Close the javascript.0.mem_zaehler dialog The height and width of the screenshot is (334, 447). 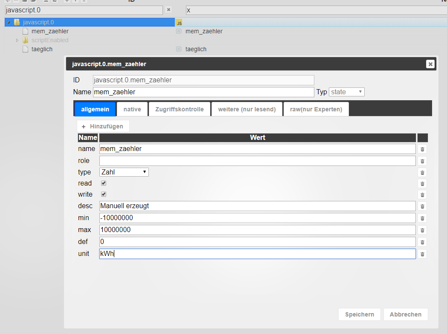(430, 64)
